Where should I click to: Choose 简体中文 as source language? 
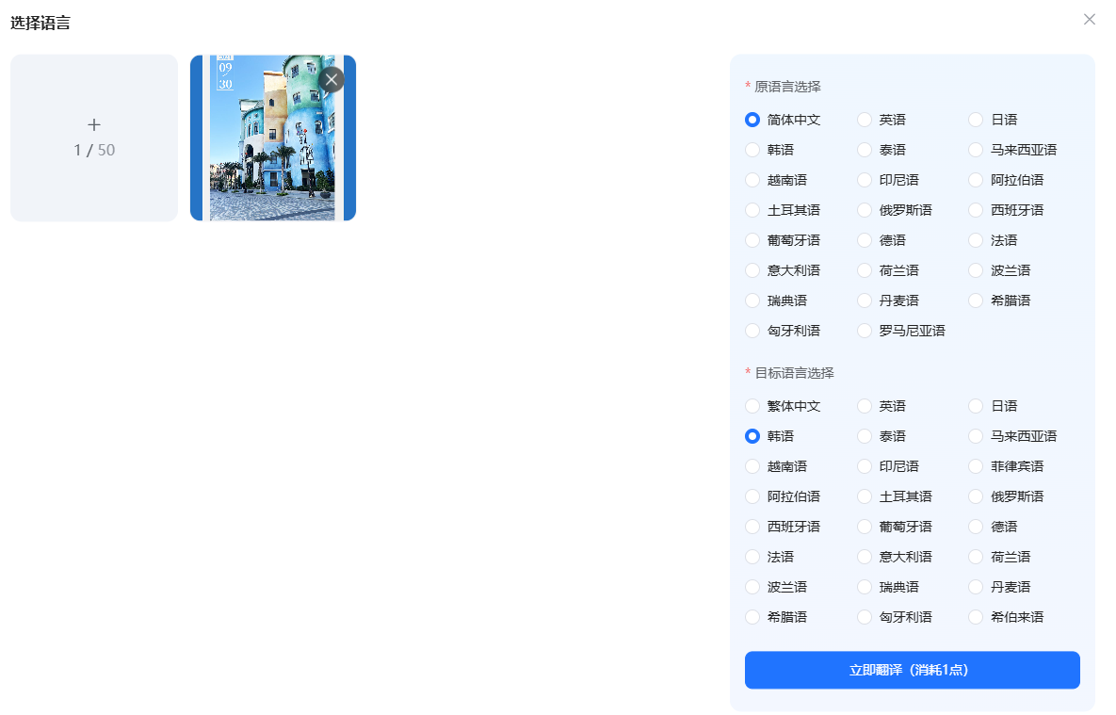[x=752, y=120]
